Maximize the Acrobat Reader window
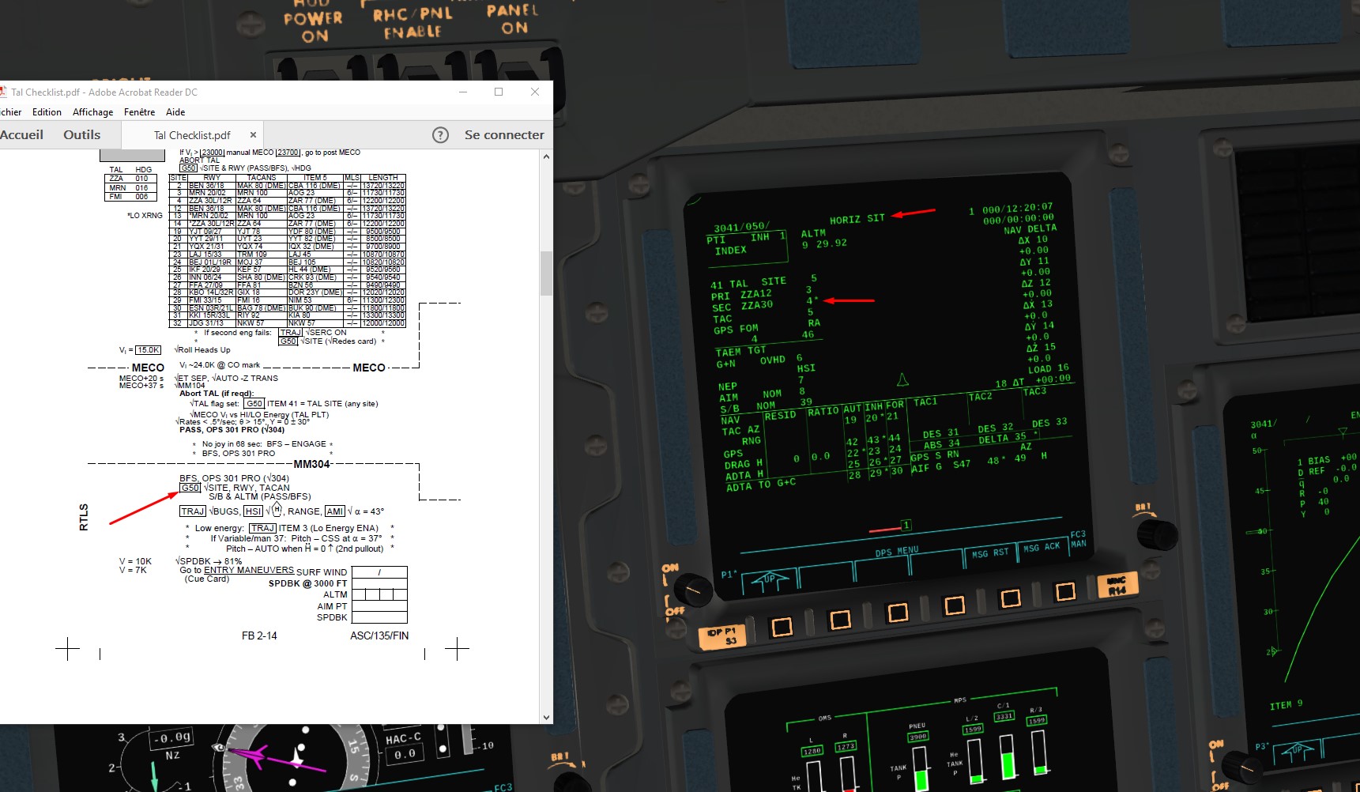 499,92
